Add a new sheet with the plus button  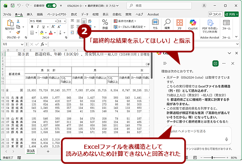pos(48,151)
